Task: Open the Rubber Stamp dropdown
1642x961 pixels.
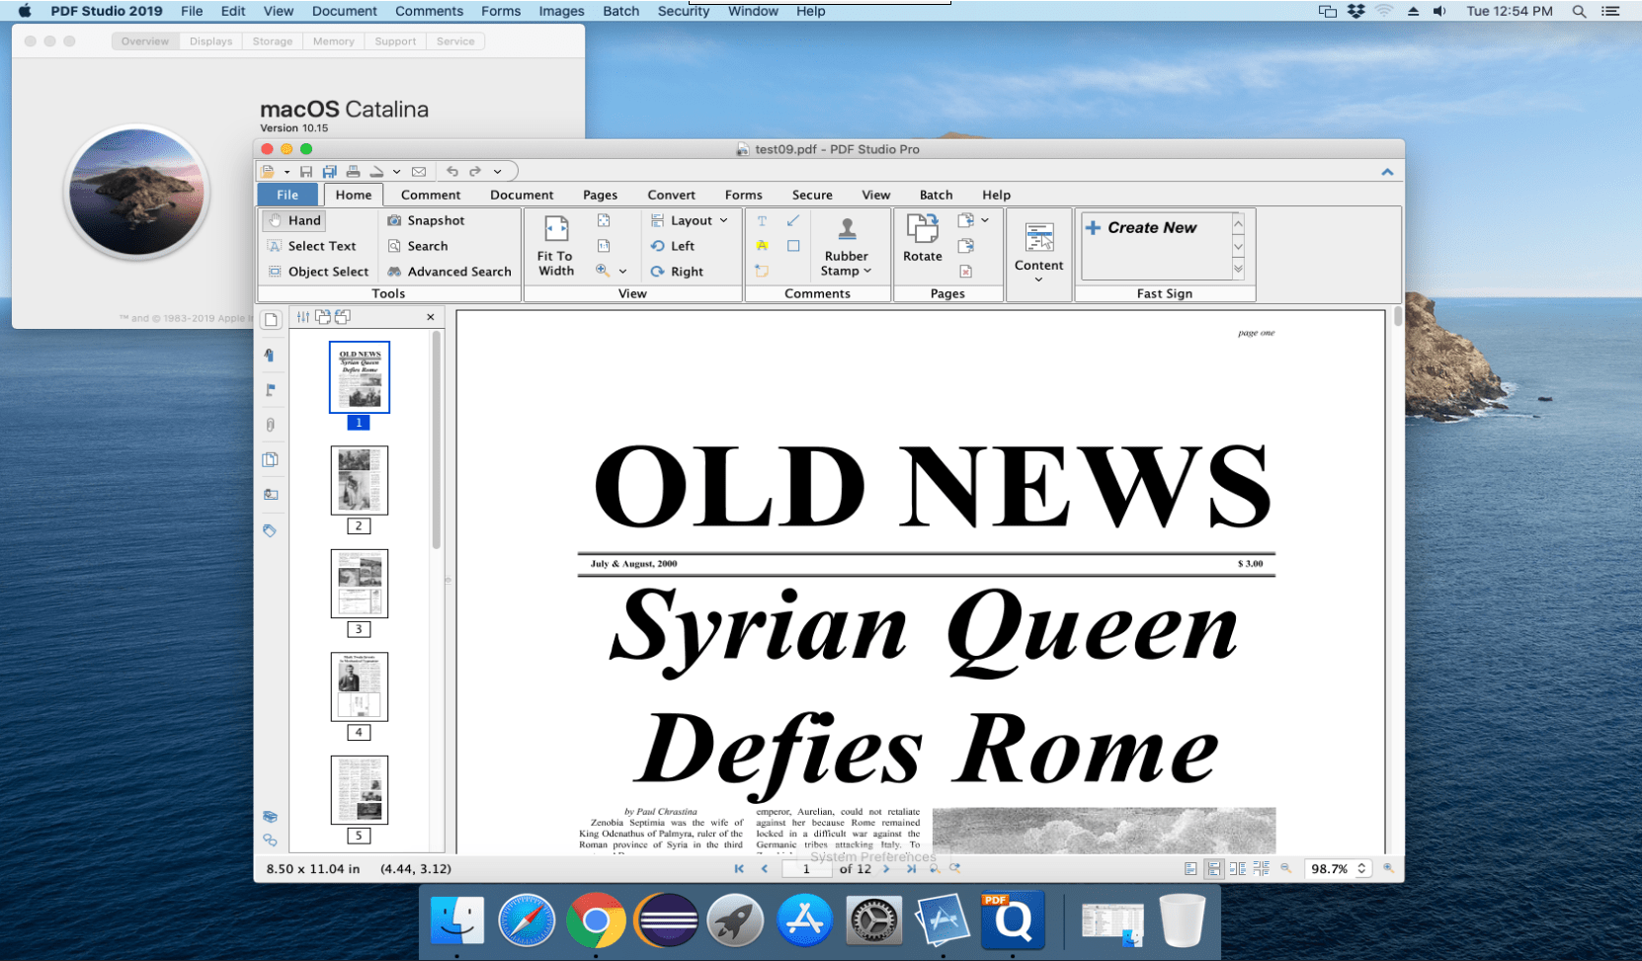Action: [846, 247]
